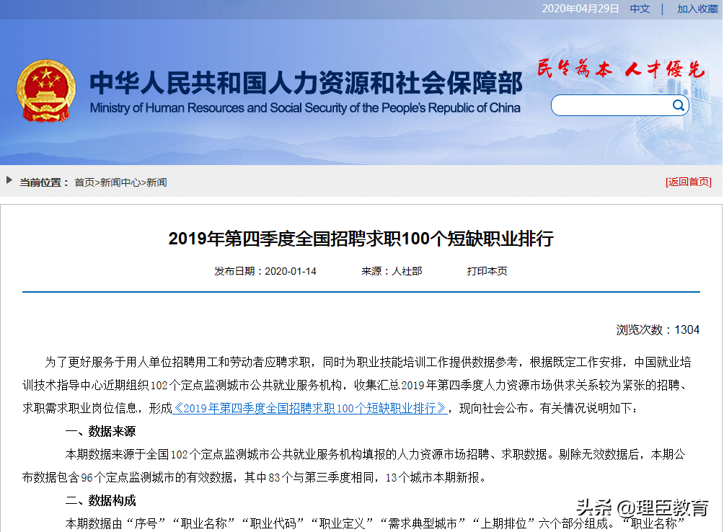Click the blue divider bar under the article title
Image resolution: width=724 pixels, height=532 pixels.
[361, 291]
